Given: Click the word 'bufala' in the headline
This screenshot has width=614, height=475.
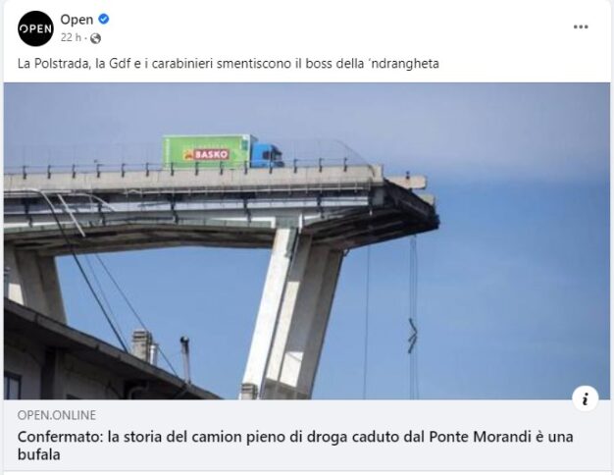Looking at the screenshot, I should [x=39, y=454].
